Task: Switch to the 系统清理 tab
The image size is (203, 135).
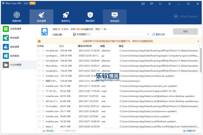Action: pyautogui.click(x=41, y=17)
